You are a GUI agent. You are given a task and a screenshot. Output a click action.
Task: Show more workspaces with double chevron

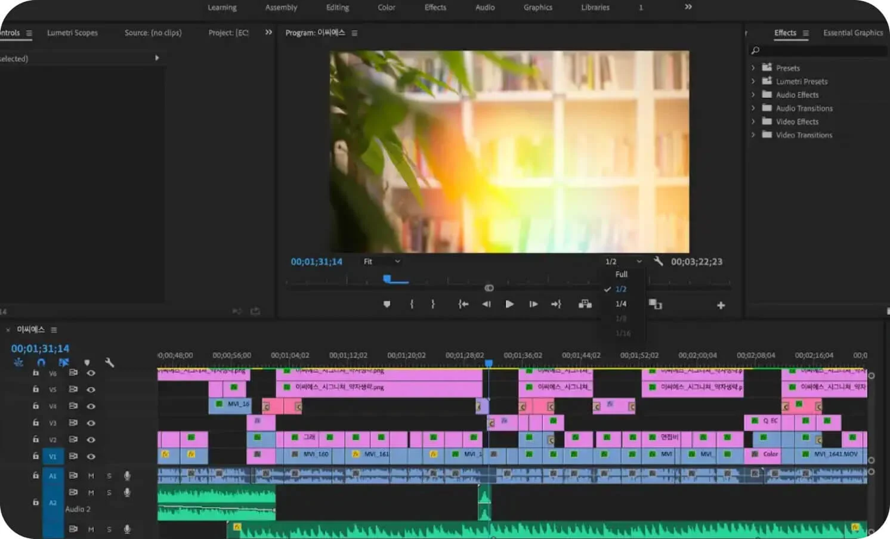688,7
